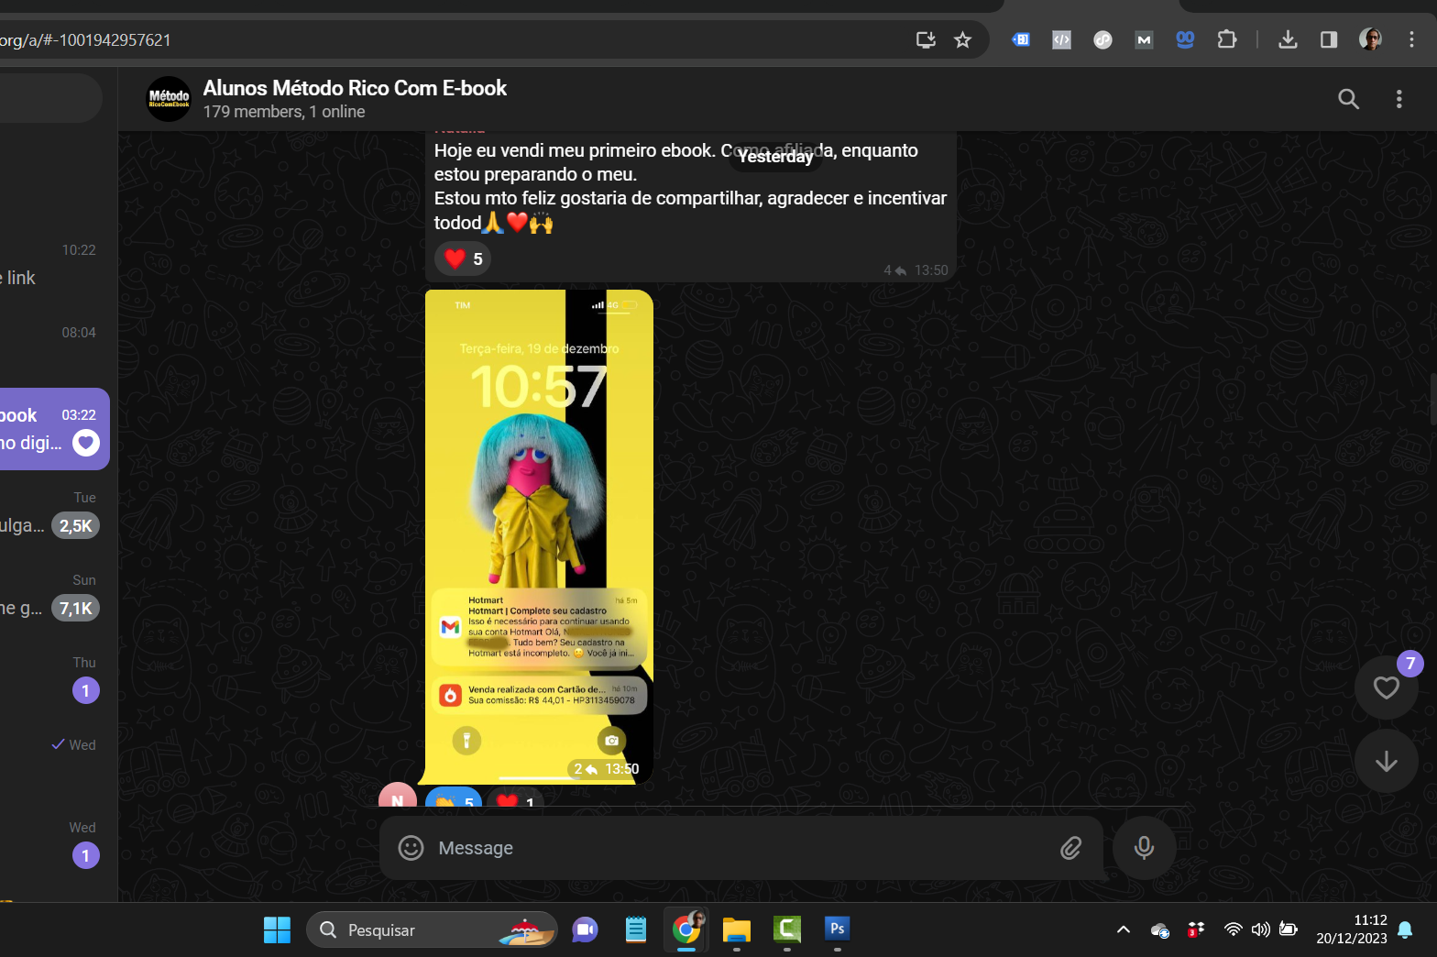The width and height of the screenshot is (1437, 957).
Task: Bookmark this page with the star icon
Action: point(962,39)
